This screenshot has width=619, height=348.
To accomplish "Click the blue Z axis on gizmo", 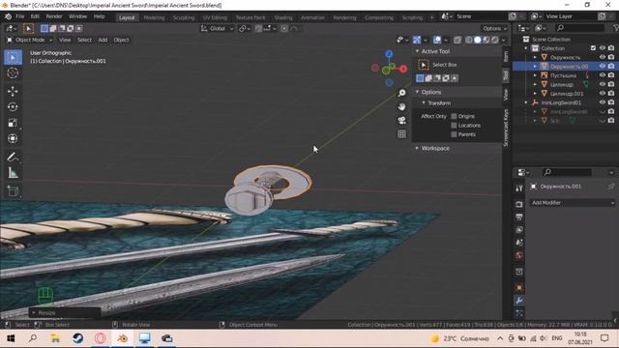I will (x=389, y=54).
